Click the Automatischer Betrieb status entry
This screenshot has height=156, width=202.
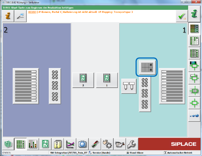coord(180,153)
